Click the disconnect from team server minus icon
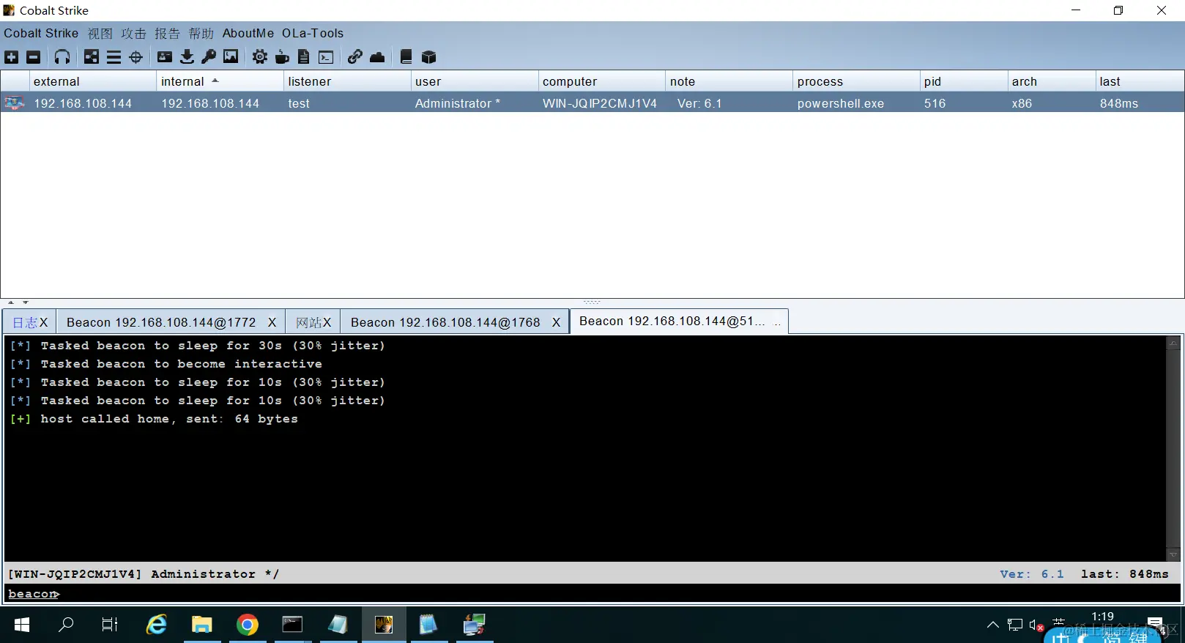The height and width of the screenshot is (643, 1185). click(34, 57)
